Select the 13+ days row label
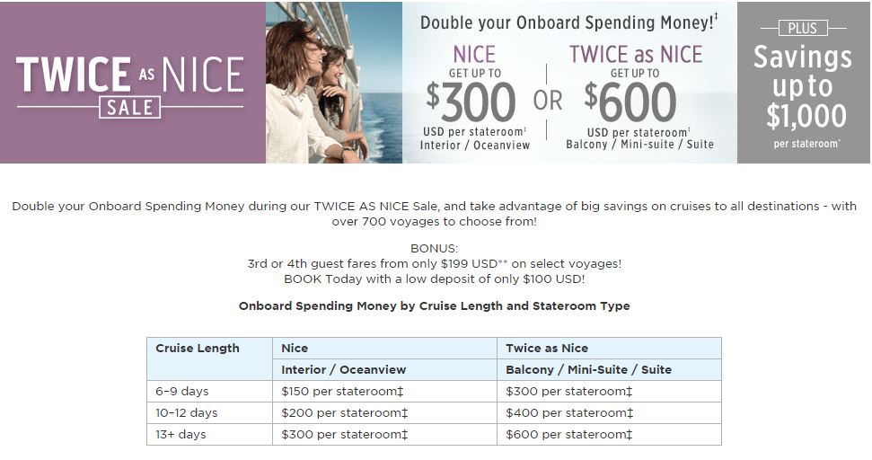The height and width of the screenshot is (460, 872). [x=181, y=435]
